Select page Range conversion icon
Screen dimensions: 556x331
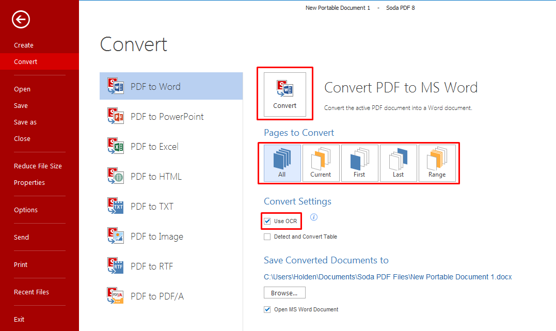coord(437,163)
